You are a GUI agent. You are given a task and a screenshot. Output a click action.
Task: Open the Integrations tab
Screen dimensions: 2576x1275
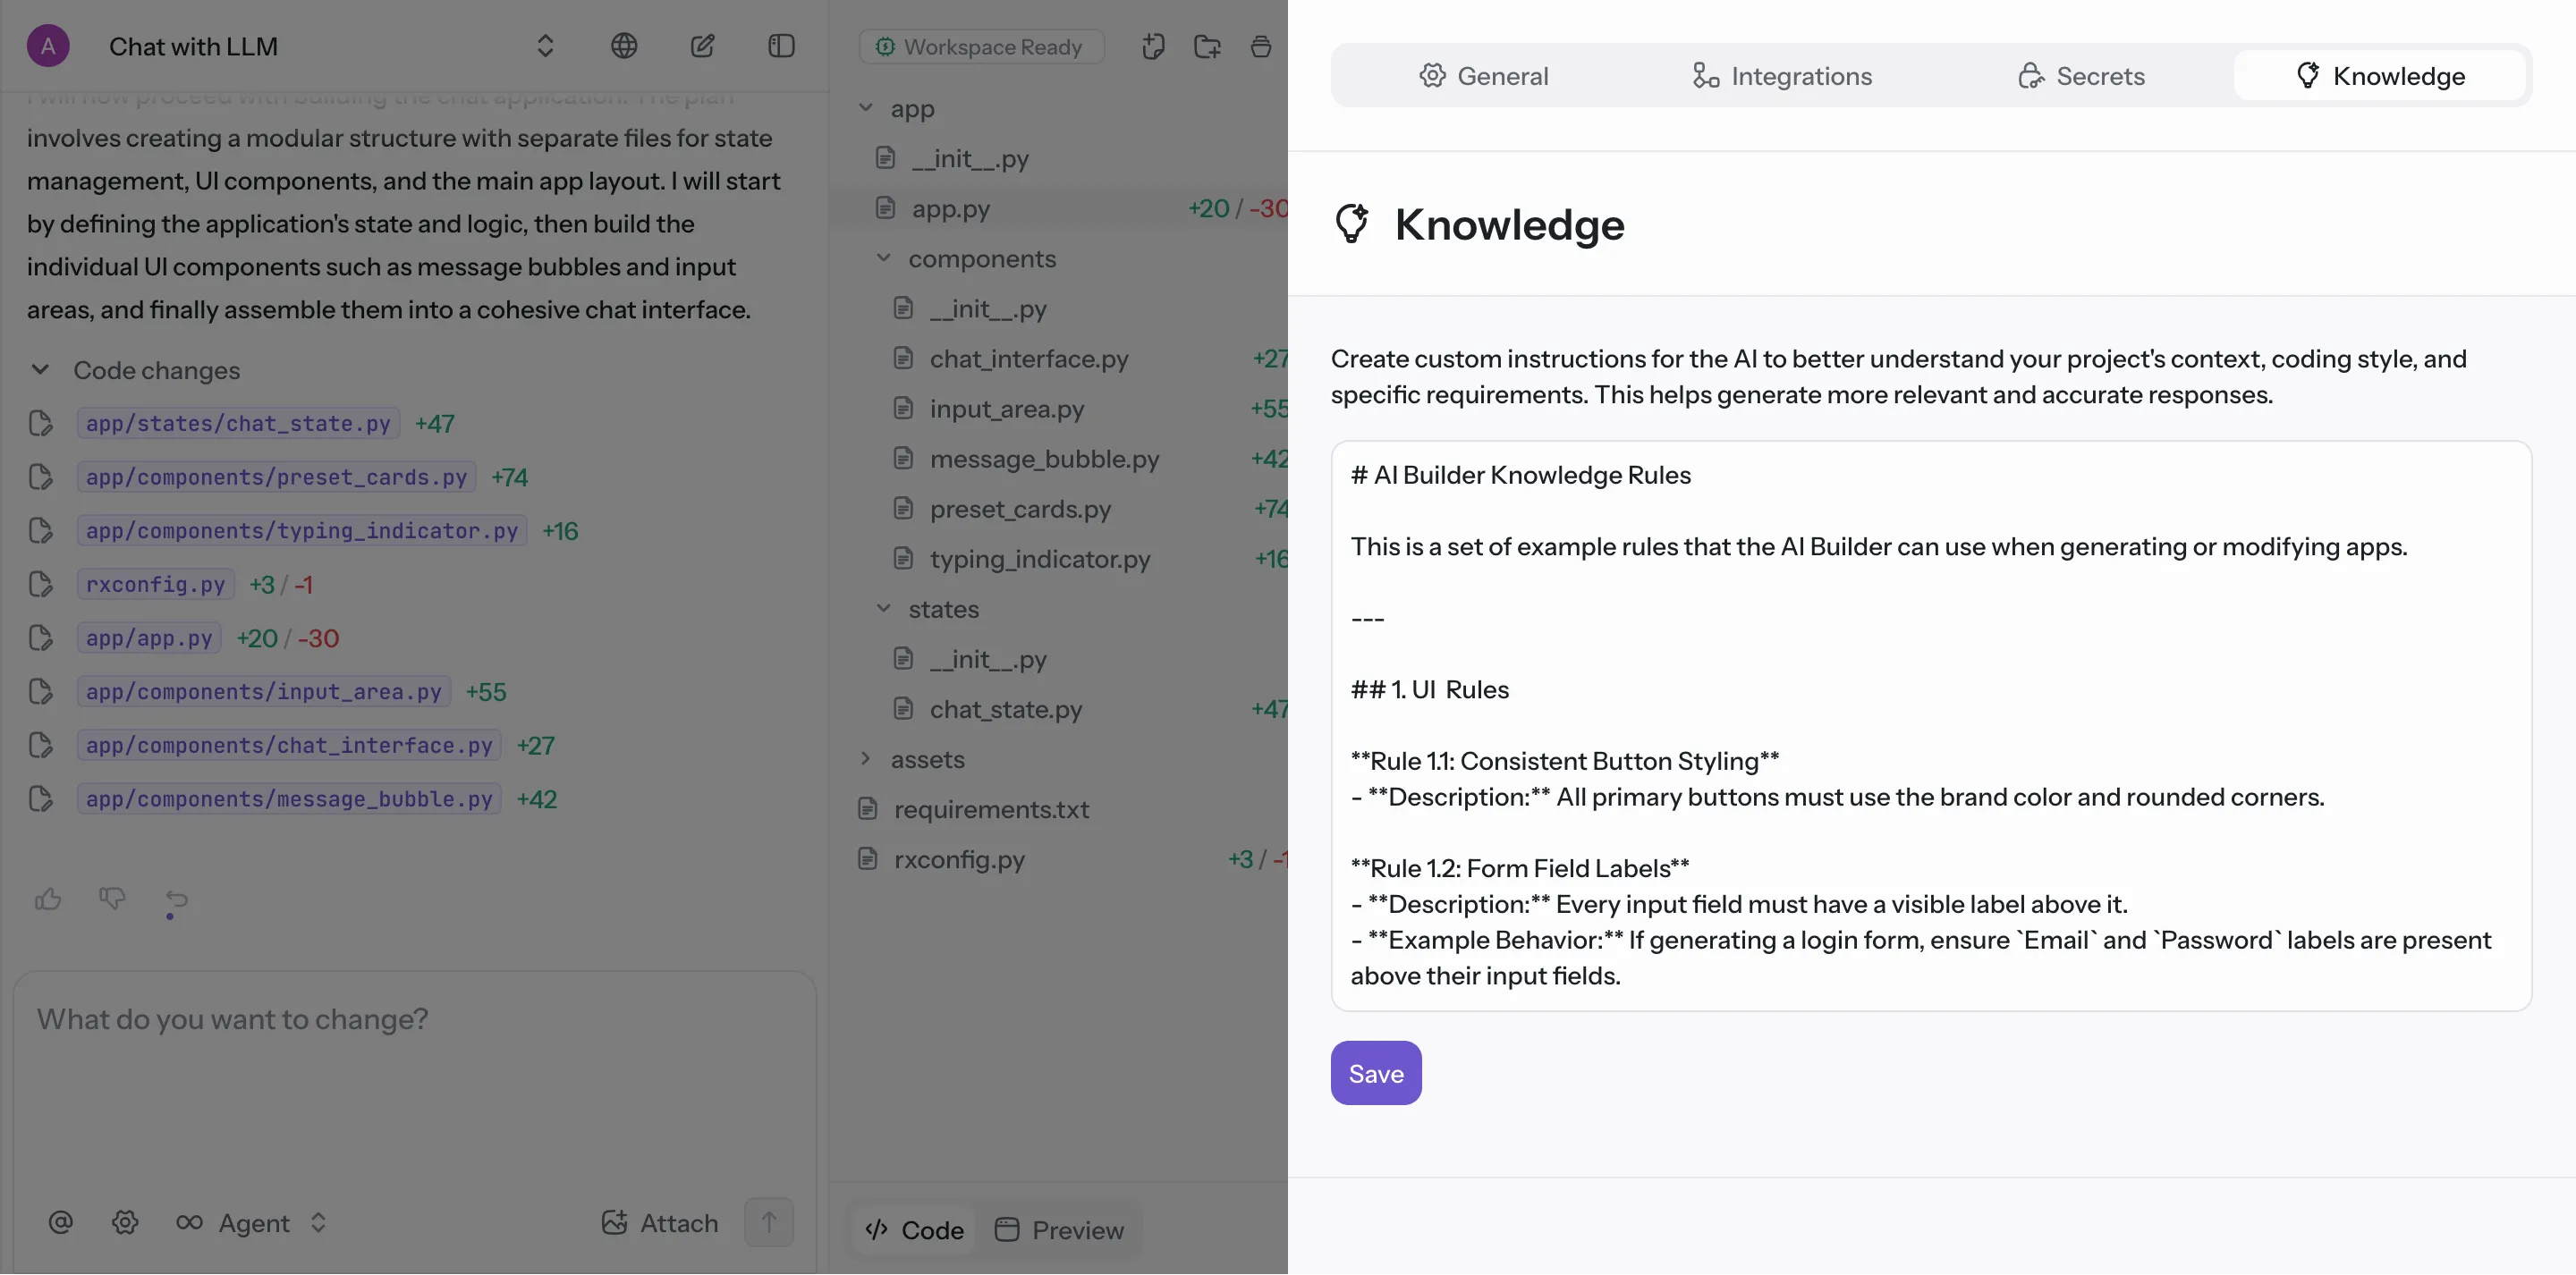tap(1782, 76)
